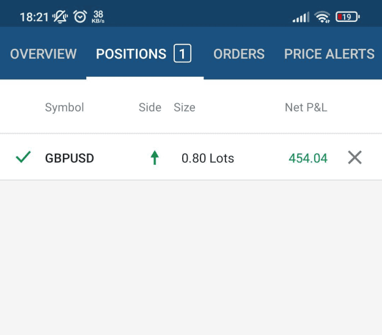Sort by the Size column header

(185, 107)
